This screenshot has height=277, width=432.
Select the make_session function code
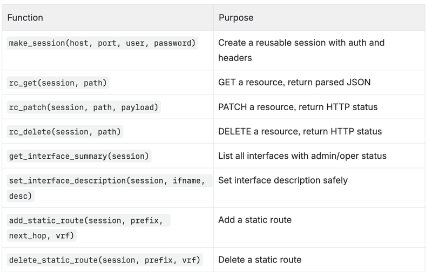(x=102, y=43)
